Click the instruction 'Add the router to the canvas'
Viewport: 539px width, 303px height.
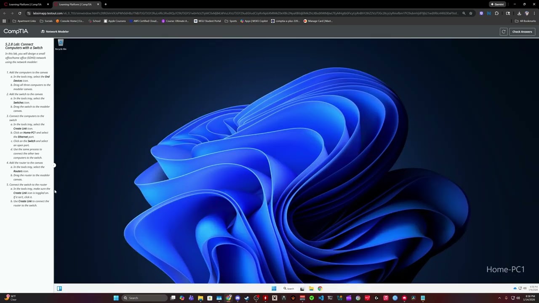tap(26, 163)
